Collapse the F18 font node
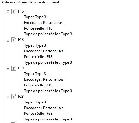Viewport: 139px width, 123px height. point(8,40)
